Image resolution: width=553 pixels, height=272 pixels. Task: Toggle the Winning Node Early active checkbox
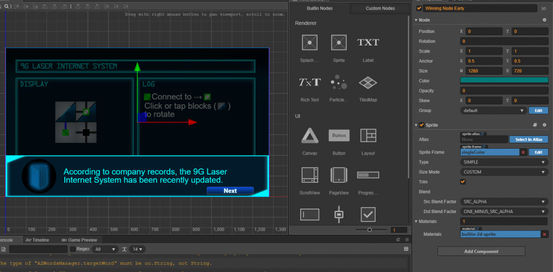tap(419, 9)
